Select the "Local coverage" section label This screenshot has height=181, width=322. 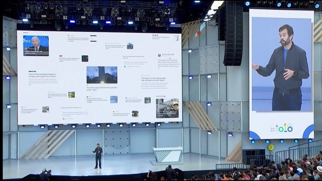tap(161, 96)
